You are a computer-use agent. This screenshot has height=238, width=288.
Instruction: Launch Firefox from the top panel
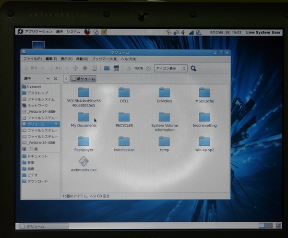tap(87, 32)
